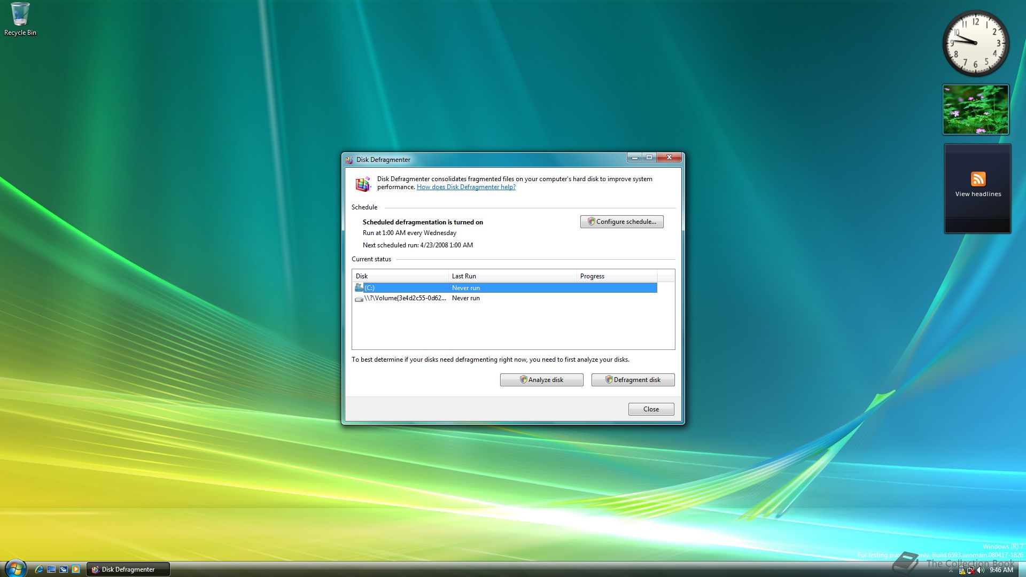Viewport: 1026px width, 577px height.
Task: Click the (C:) drive icon in list
Action: point(359,287)
